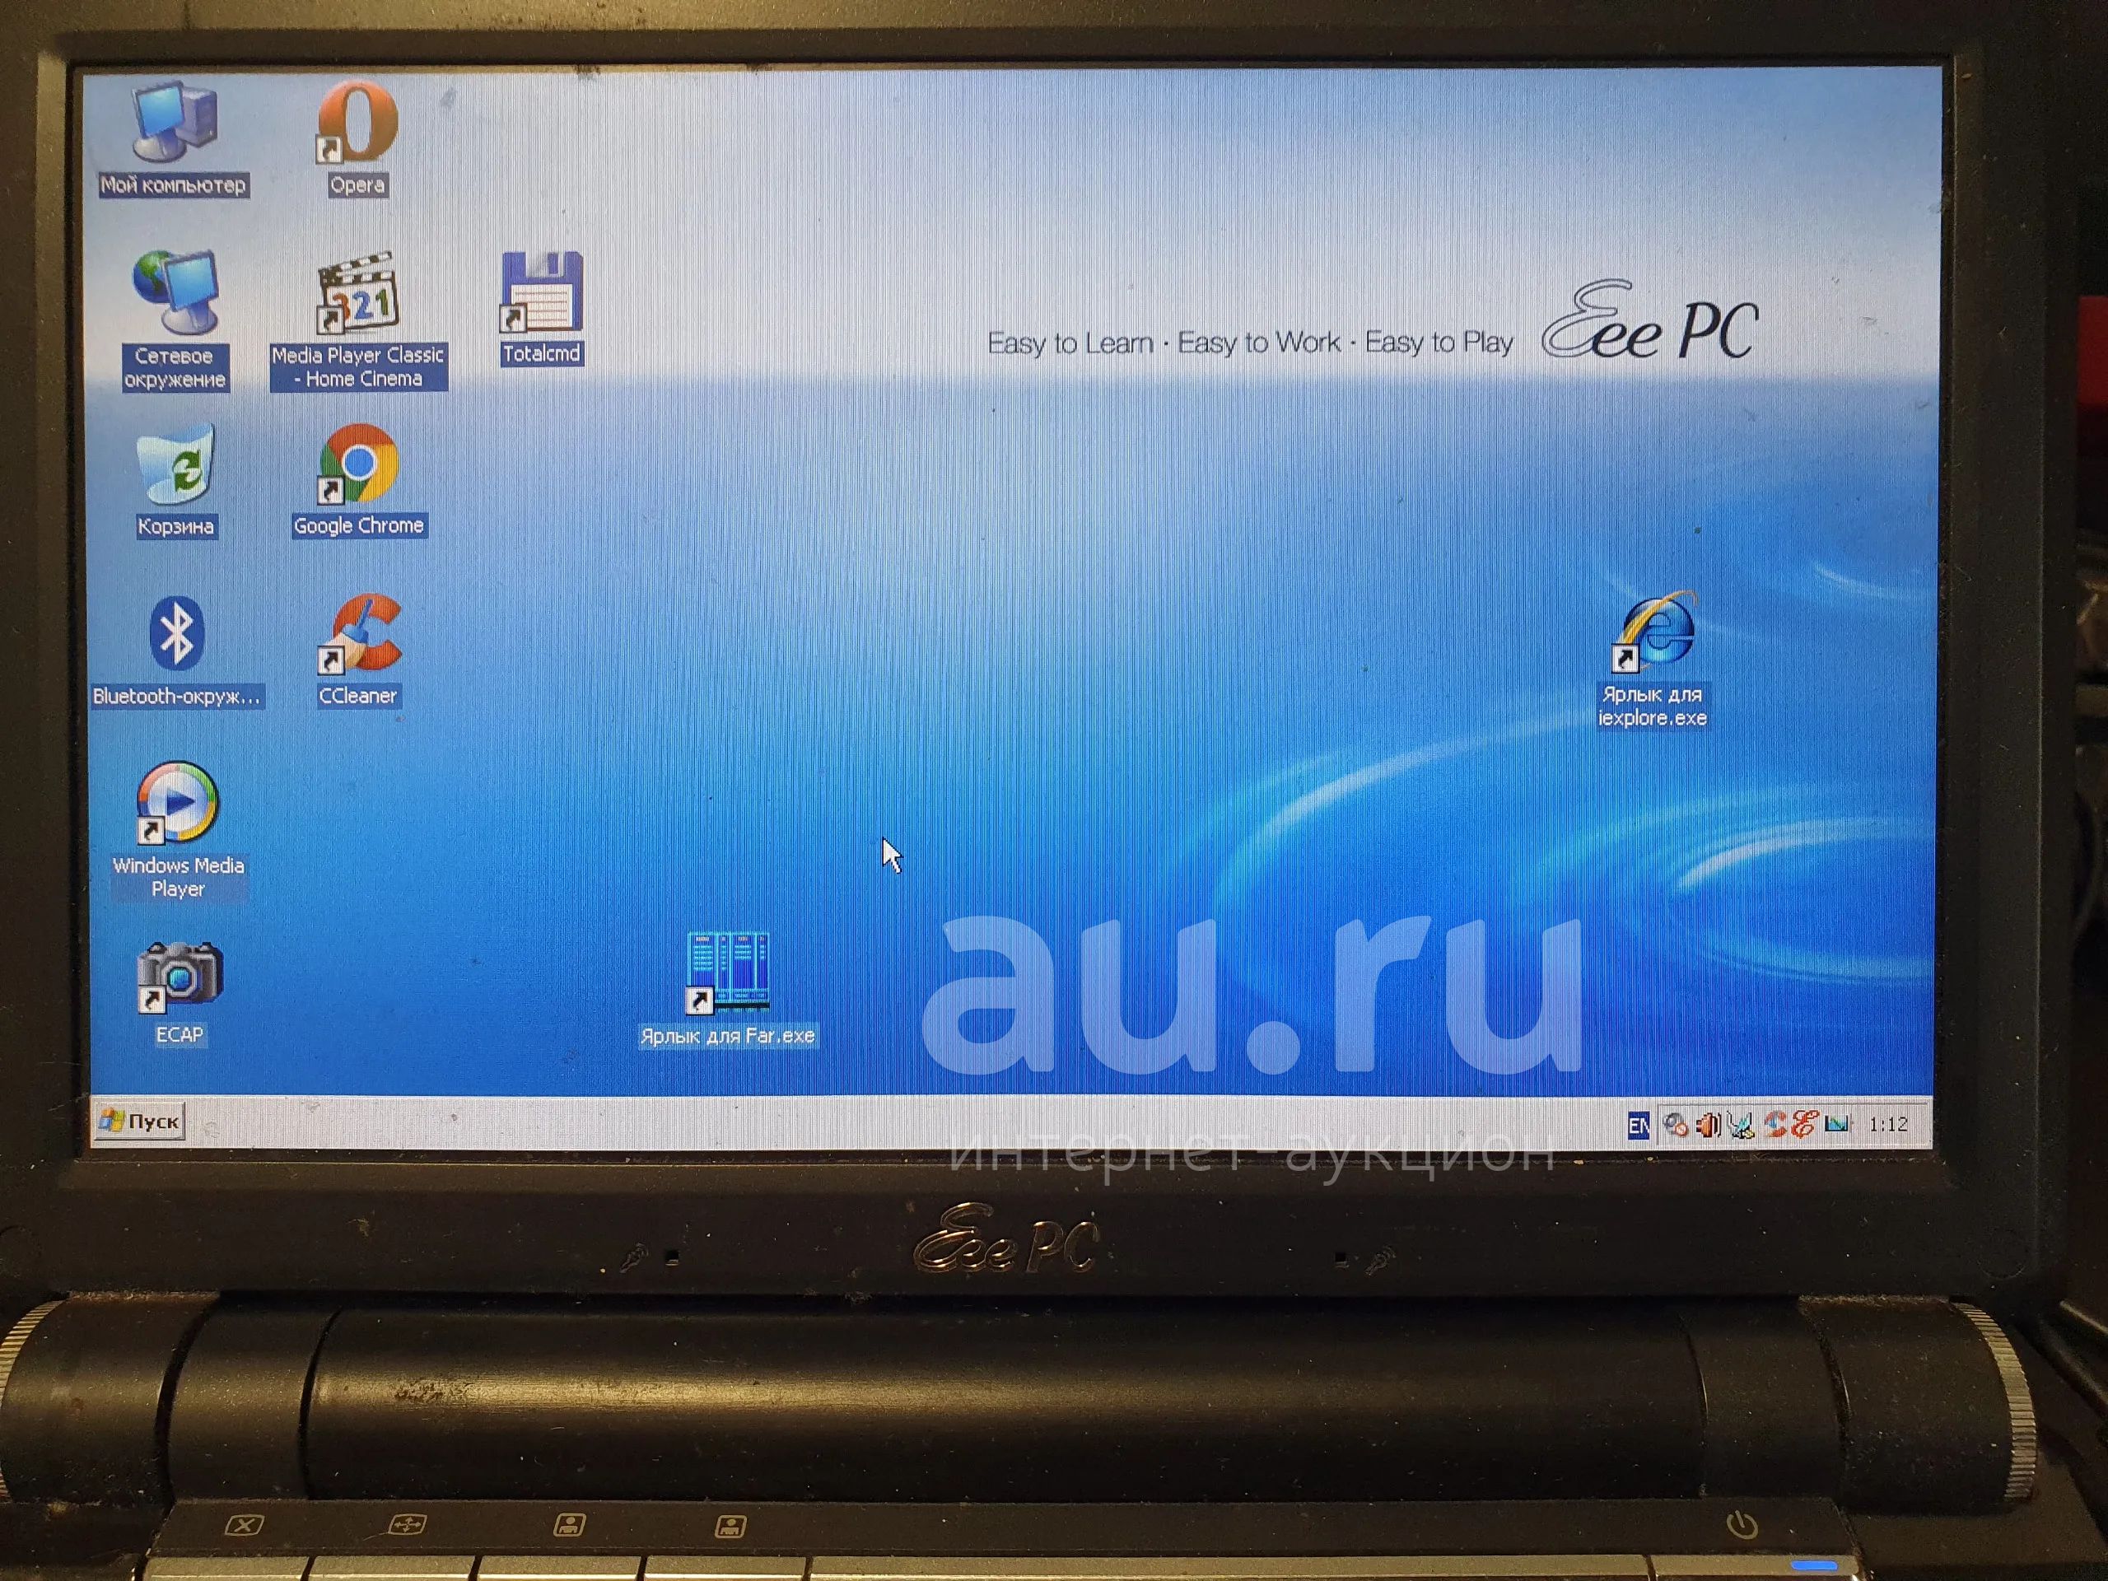Click the EN language indicator
This screenshot has width=2108, height=1581.
(x=1638, y=1126)
